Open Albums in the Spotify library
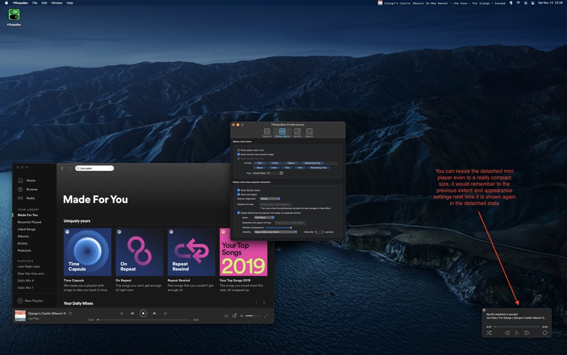The image size is (567, 355). (23, 236)
